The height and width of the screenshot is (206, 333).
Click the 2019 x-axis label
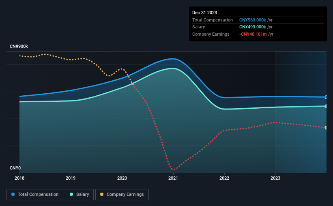coord(71,178)
